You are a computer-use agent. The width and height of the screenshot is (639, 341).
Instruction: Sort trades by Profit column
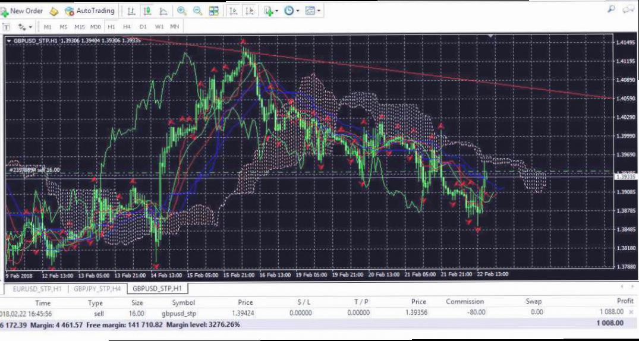(x=625, y=301)
